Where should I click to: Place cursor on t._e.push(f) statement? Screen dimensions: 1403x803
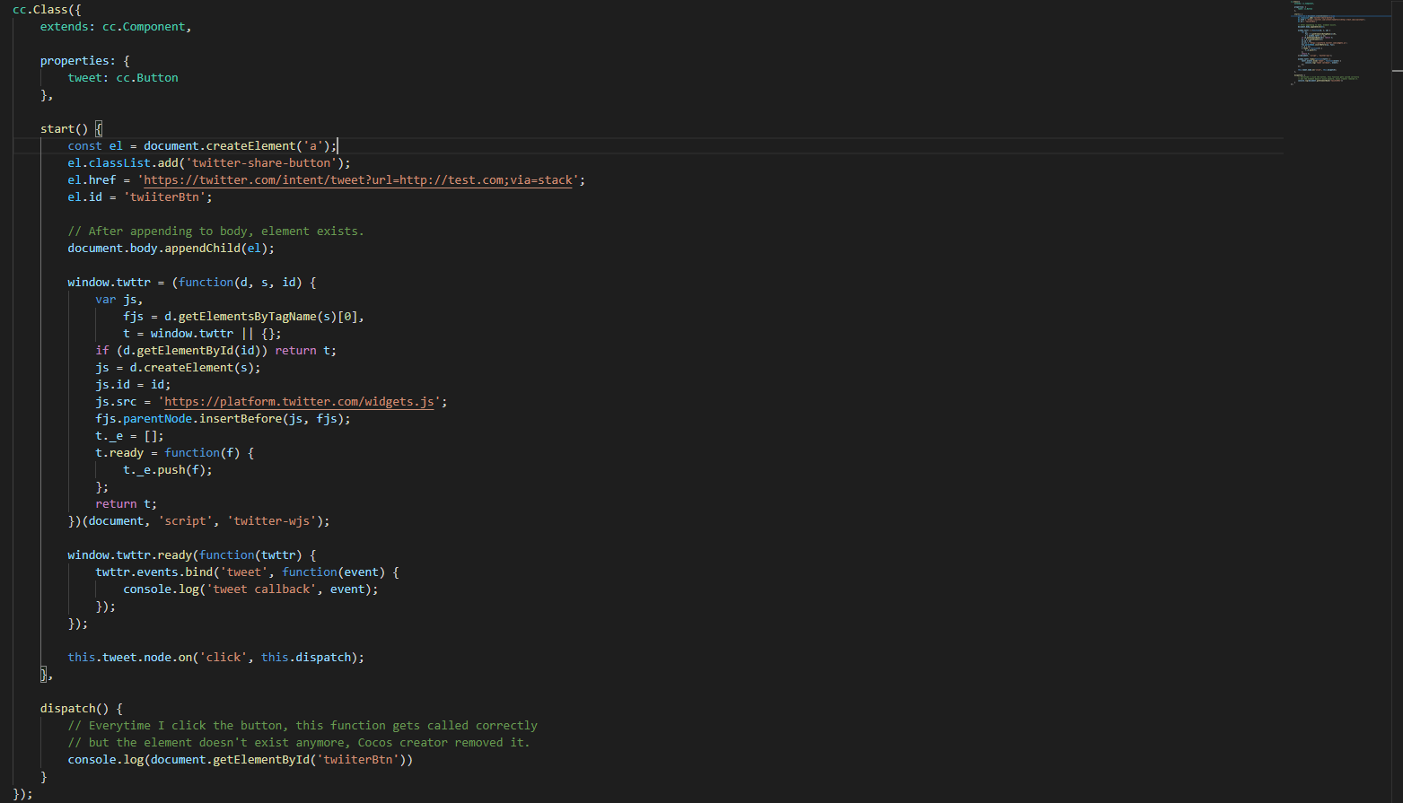[167, 470]
